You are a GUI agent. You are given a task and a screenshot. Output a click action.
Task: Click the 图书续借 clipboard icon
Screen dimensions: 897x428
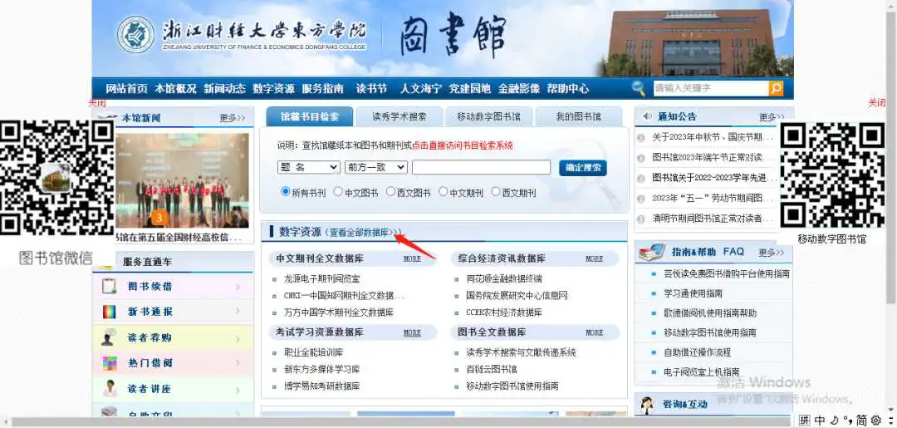[x=109, y=286]
